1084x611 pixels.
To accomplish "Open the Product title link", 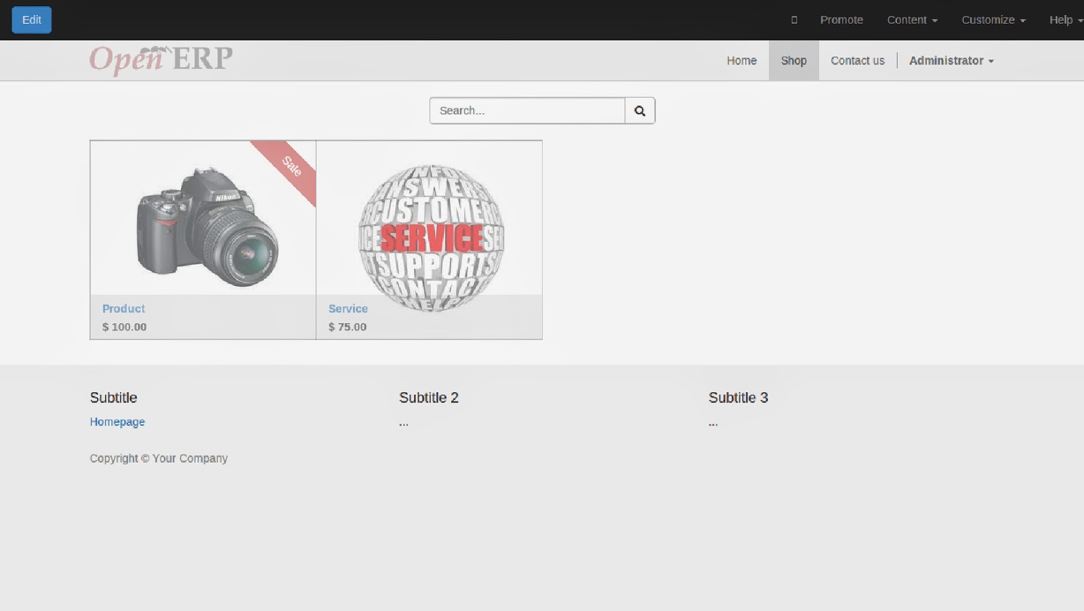I will pyautogui.click(x=123, y=308).
